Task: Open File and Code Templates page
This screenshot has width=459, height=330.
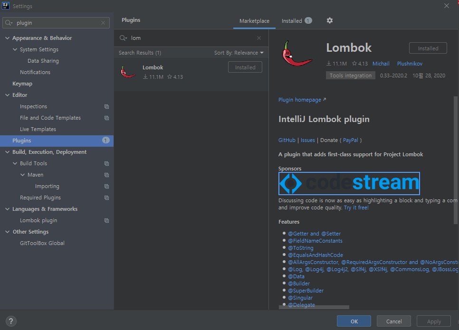Action: [x=50, y=118]
